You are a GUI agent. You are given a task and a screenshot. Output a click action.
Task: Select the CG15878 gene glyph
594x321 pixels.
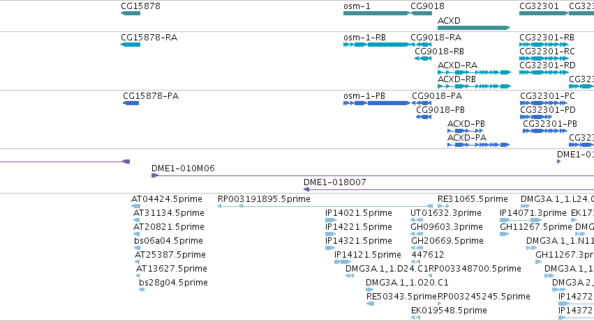tap(131, 13)
